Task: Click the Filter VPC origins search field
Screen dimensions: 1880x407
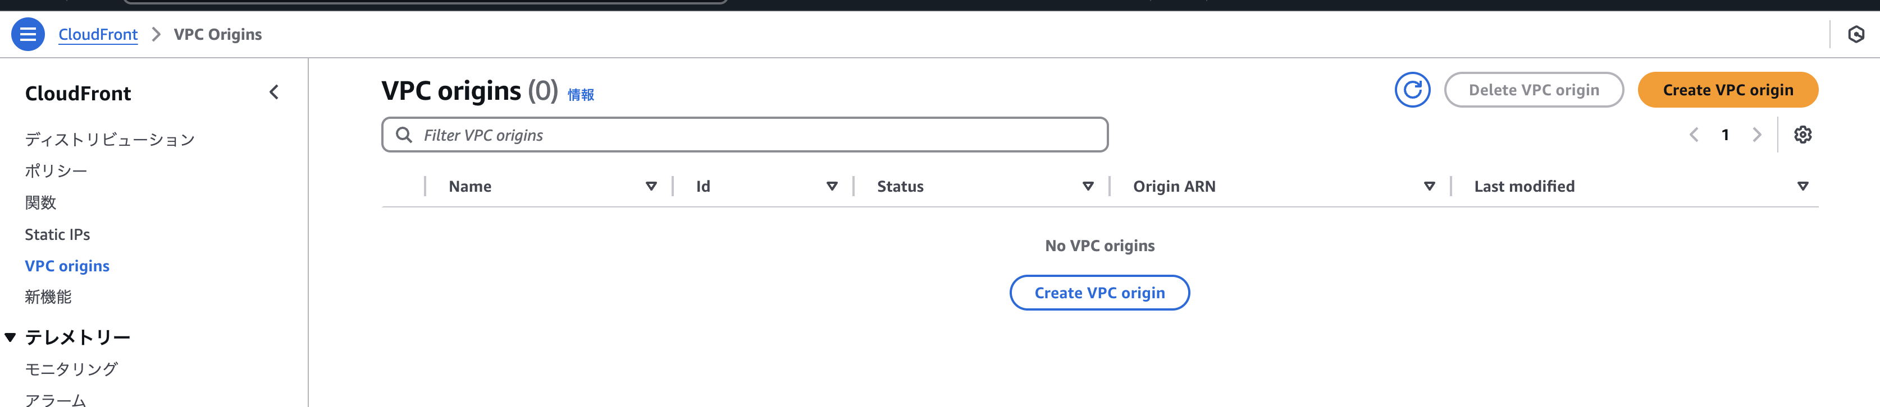Action: pos(745,136)
